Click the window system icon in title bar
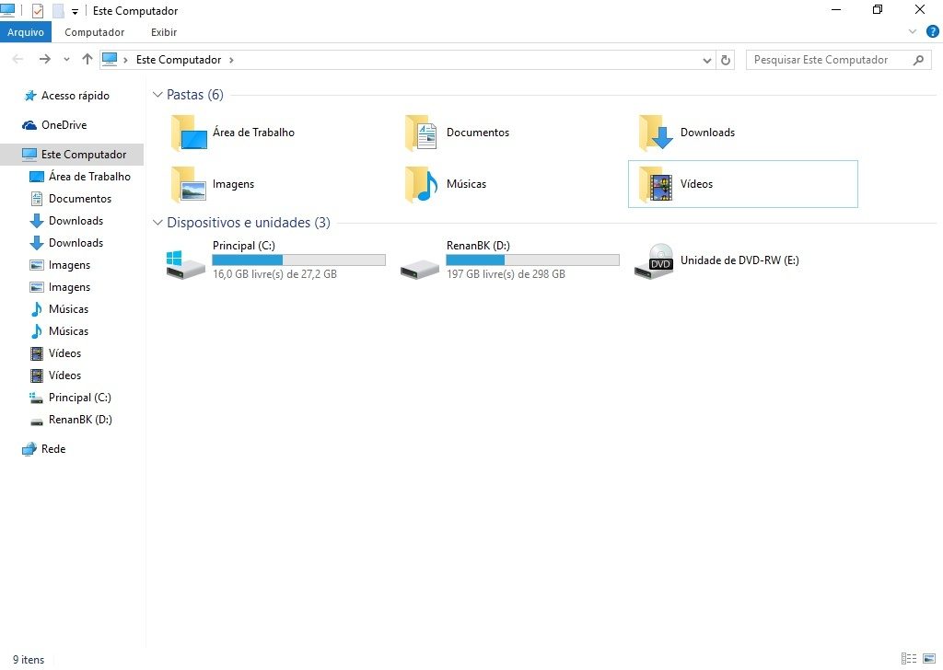This screenshot has height=670, width=943. (7, 10)
